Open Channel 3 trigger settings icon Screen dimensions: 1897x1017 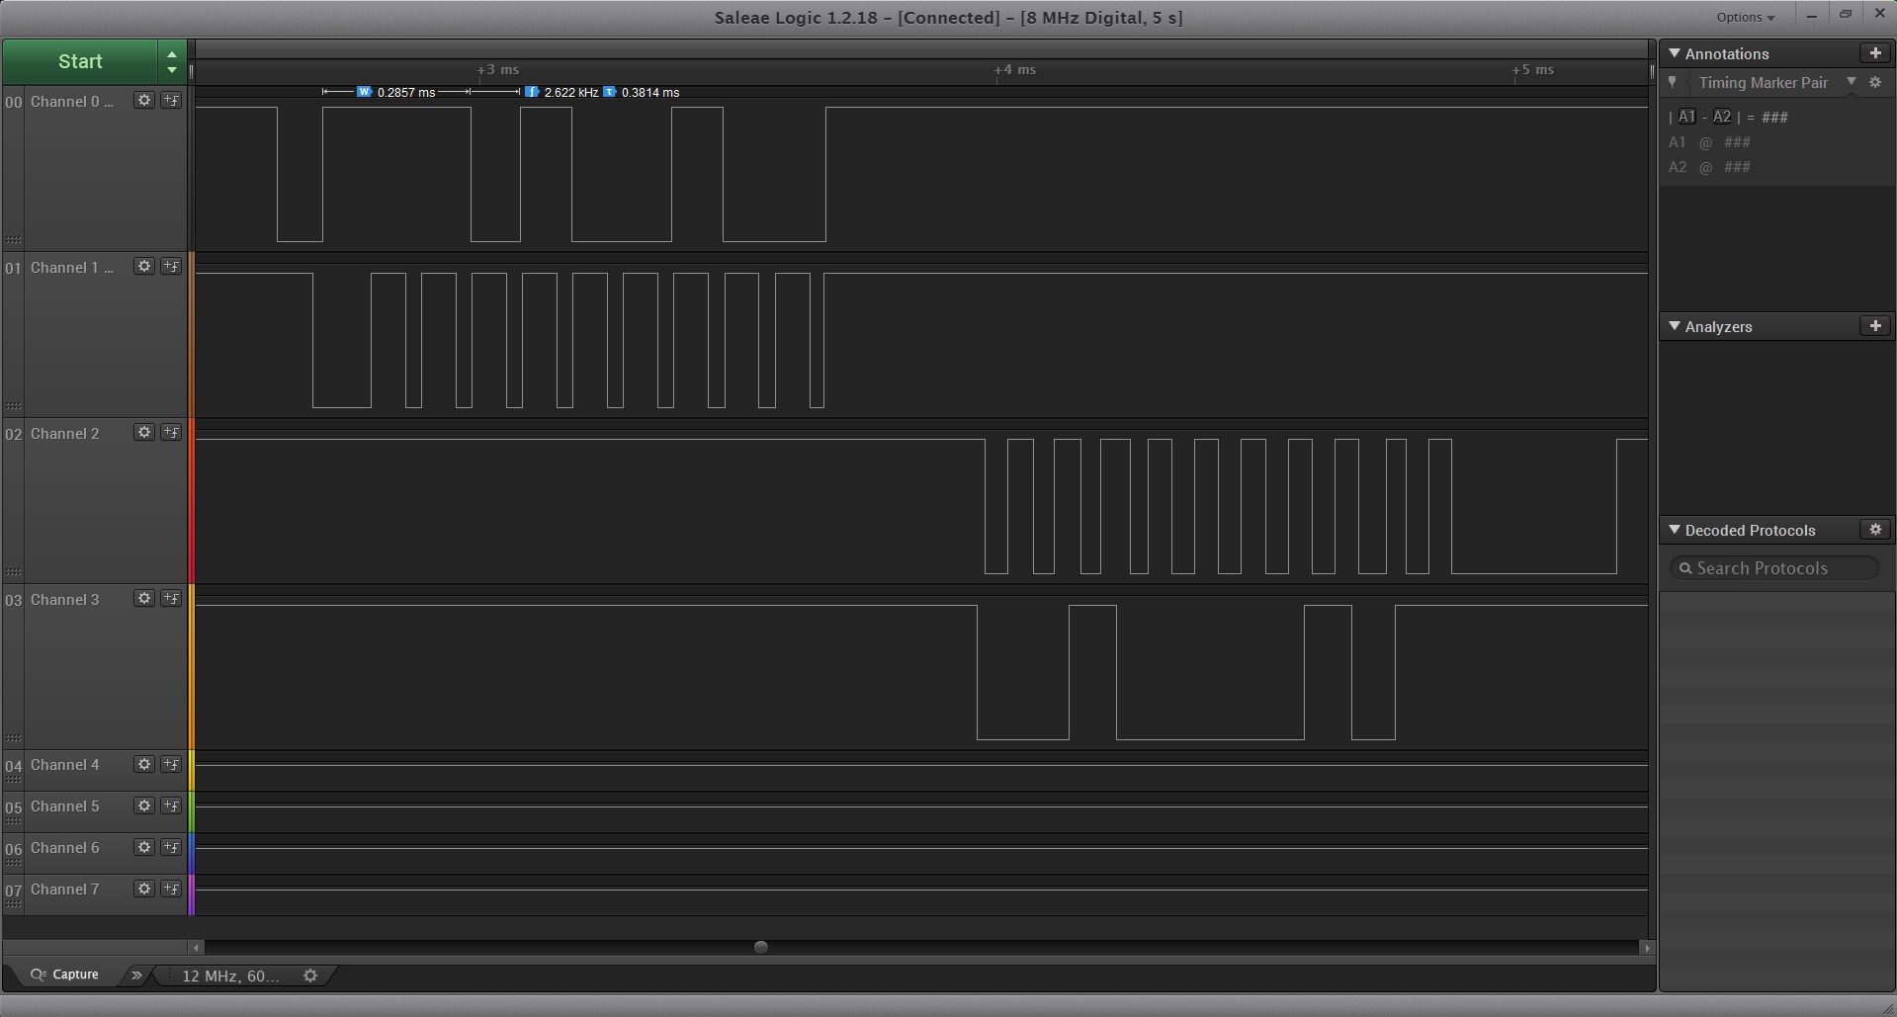click(171, 598)
